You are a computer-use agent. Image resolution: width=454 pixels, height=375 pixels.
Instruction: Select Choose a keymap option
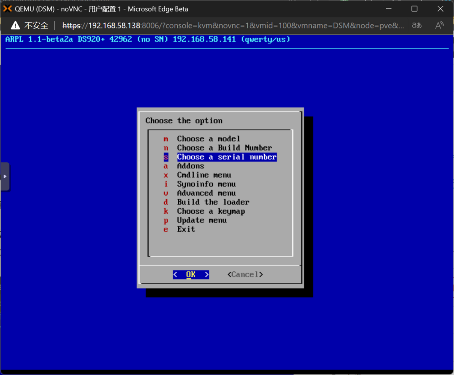click(x=211, y=211)
